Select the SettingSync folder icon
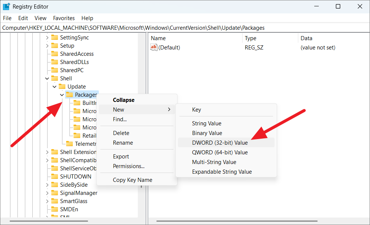Viewport: 370px width, 225px height. point(55,37)
